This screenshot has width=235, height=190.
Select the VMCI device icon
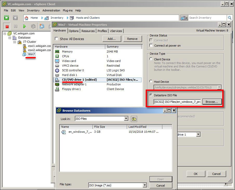tap(57, 66)
